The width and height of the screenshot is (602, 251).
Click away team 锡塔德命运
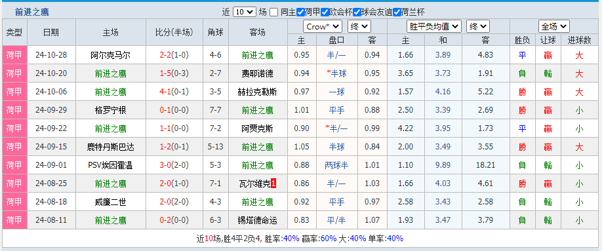click(258, 221)
